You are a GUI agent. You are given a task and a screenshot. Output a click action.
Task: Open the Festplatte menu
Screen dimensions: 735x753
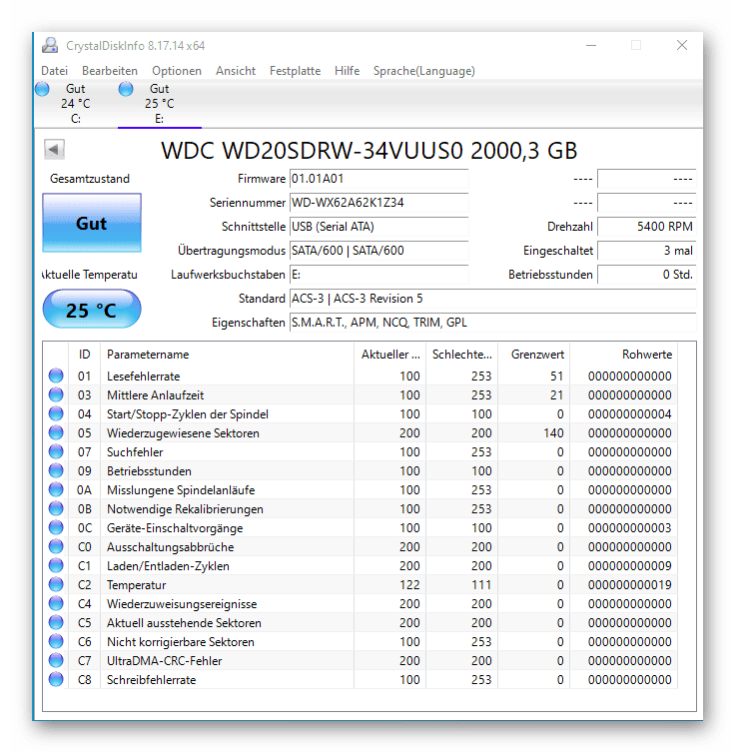(x=295, y=71)
